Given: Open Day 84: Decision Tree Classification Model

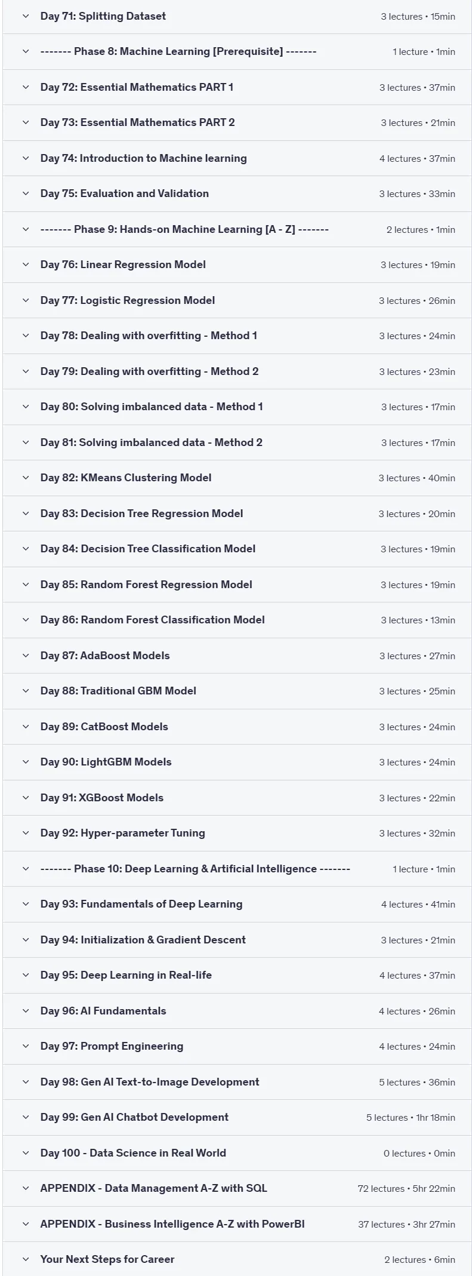Looking at the screenshot, I should [237, 549].
